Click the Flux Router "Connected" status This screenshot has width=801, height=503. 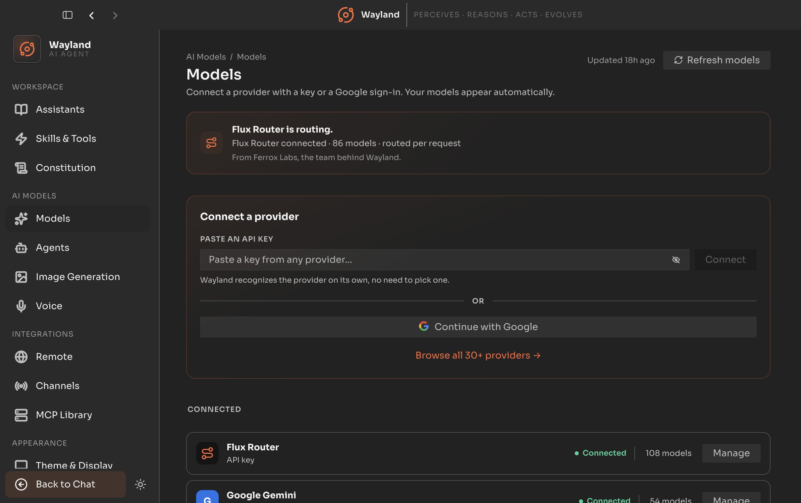click(601, 453)
